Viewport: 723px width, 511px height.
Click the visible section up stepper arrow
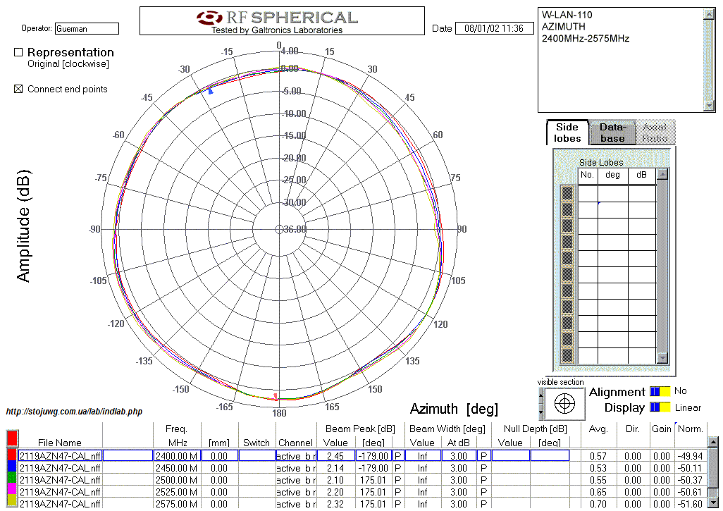tap(541, 394)
